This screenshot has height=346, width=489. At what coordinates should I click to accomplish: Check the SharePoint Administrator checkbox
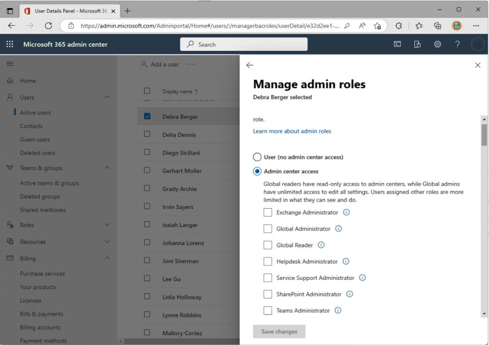tap(267, 294)
